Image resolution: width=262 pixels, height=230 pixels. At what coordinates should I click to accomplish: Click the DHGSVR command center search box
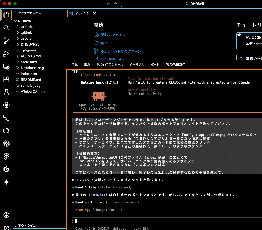[192, 4]
